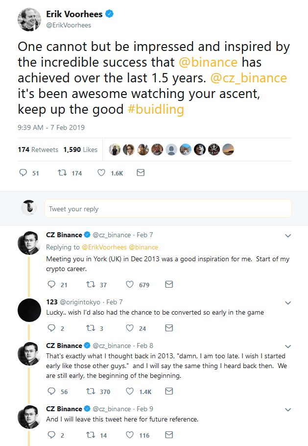Retweet the main Erik Voorhees tweet
Image resolution: width=308 pixels, height=446 pixels.
coord(62,173)
